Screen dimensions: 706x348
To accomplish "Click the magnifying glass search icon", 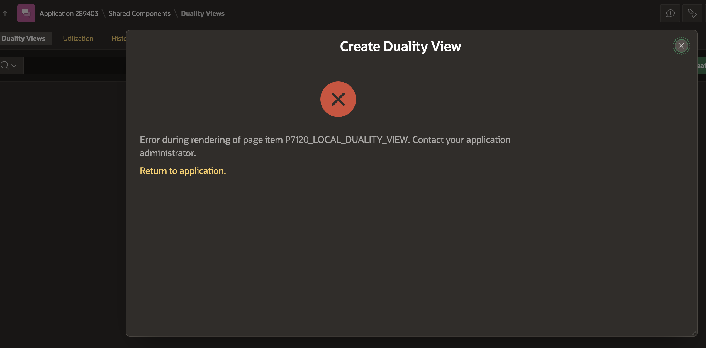I will point(5,66).
